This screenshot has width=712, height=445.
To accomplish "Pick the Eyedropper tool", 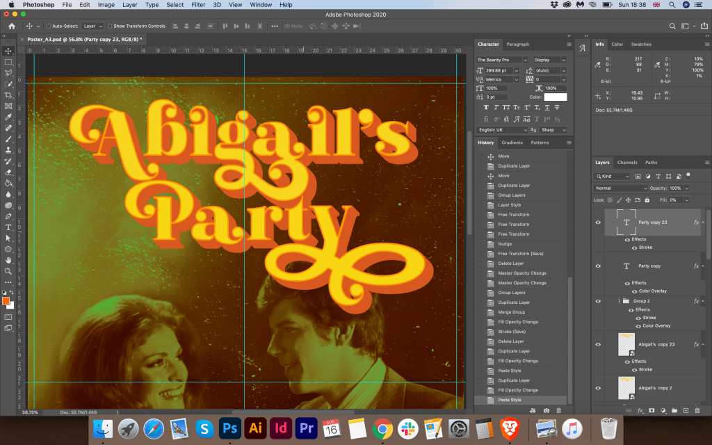I will click(8, 117).
